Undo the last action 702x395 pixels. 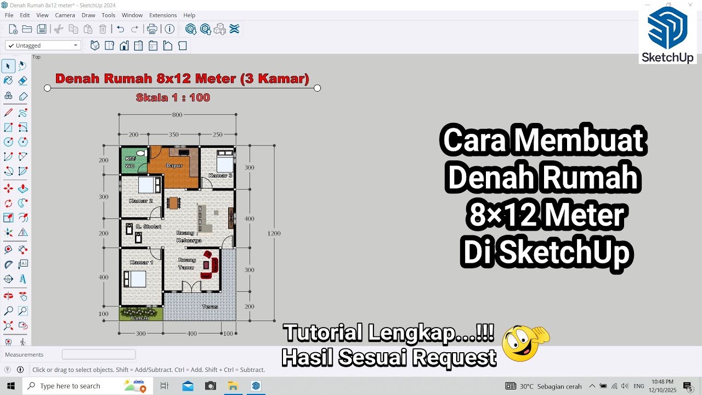(x=121, y=29)
